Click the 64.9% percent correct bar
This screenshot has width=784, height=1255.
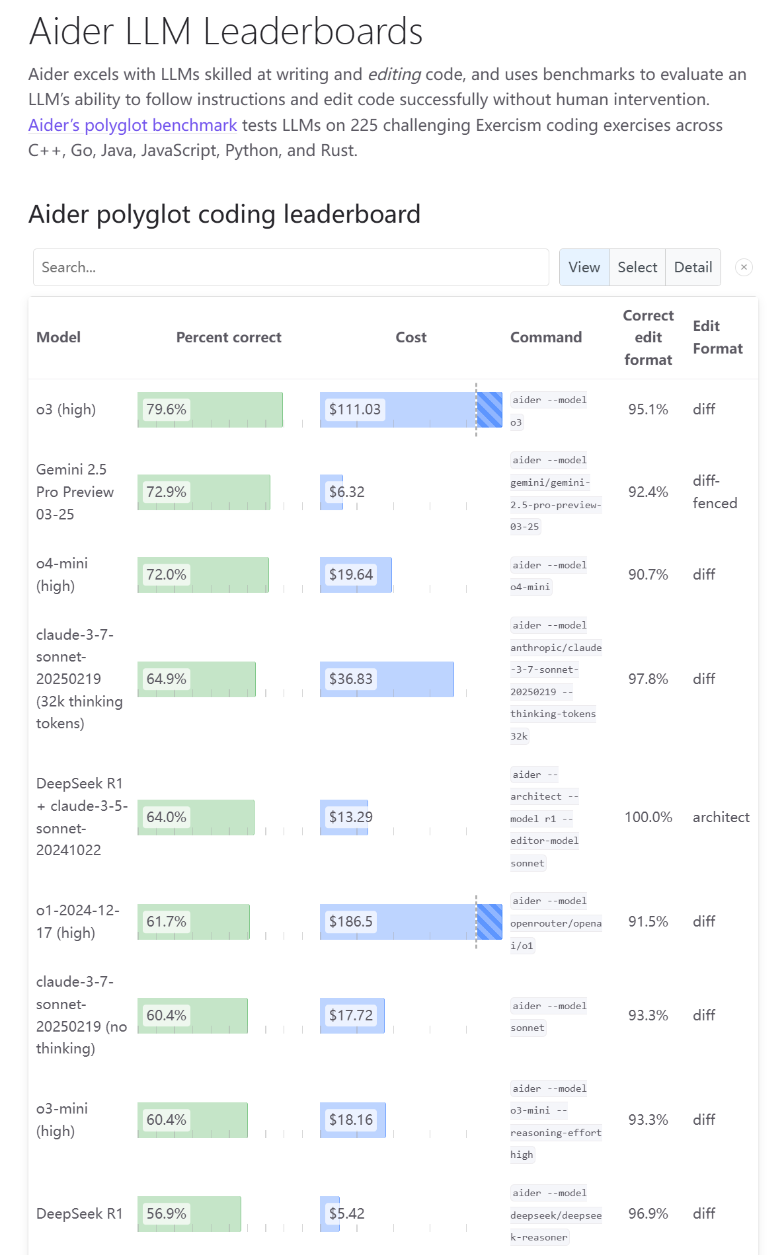[x=196, y=679]
